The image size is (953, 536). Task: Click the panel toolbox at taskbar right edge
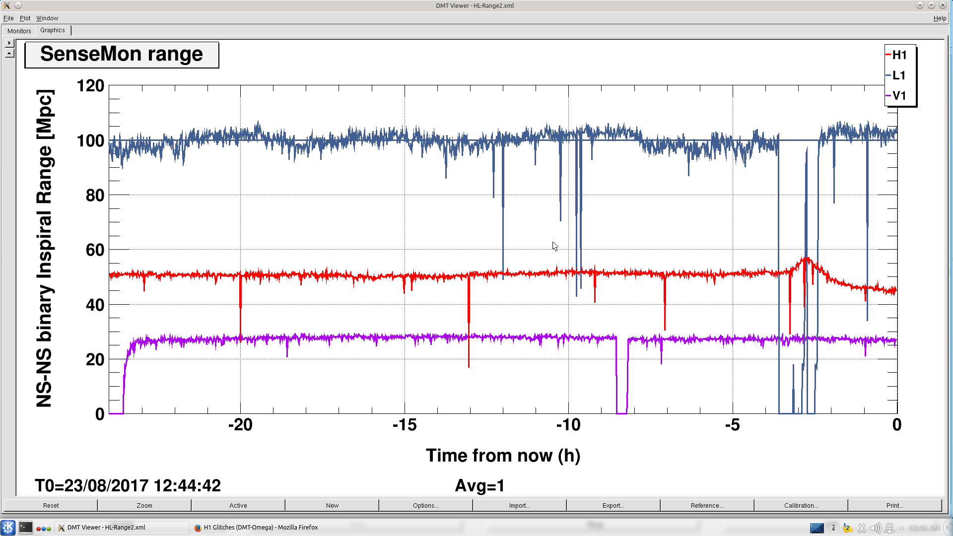point(948,528)
